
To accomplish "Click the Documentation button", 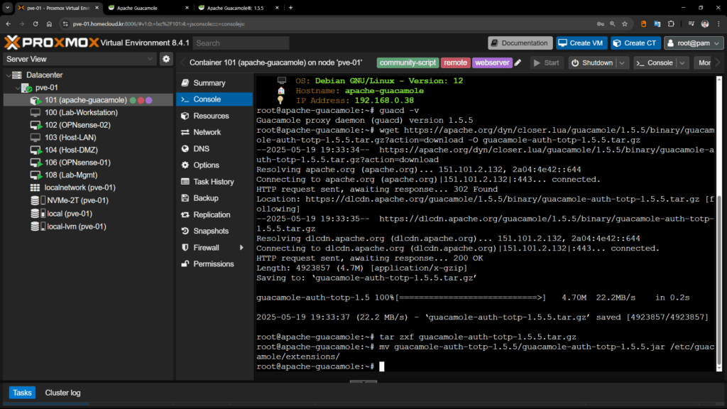I will click(x=520, y=43).
